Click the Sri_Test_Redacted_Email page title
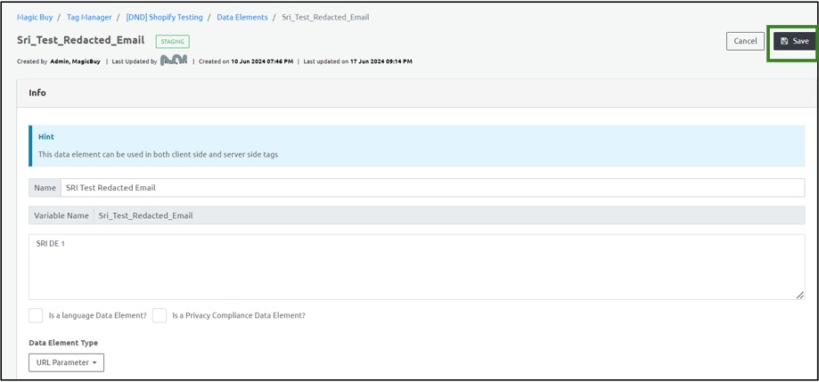 80,40
